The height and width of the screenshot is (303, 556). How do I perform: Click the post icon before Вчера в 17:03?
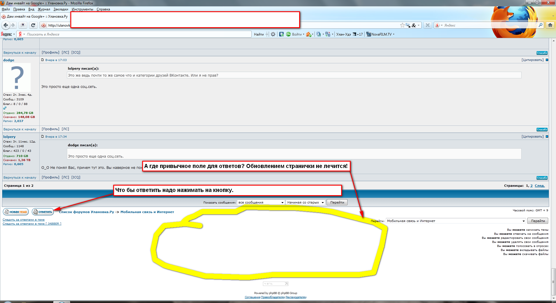click(43, 60)
